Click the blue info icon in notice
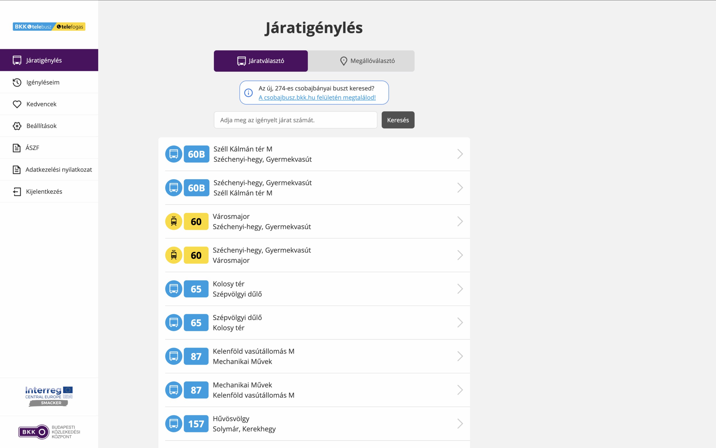This screenshot has height=448, width=716. (x=248, y=93)
